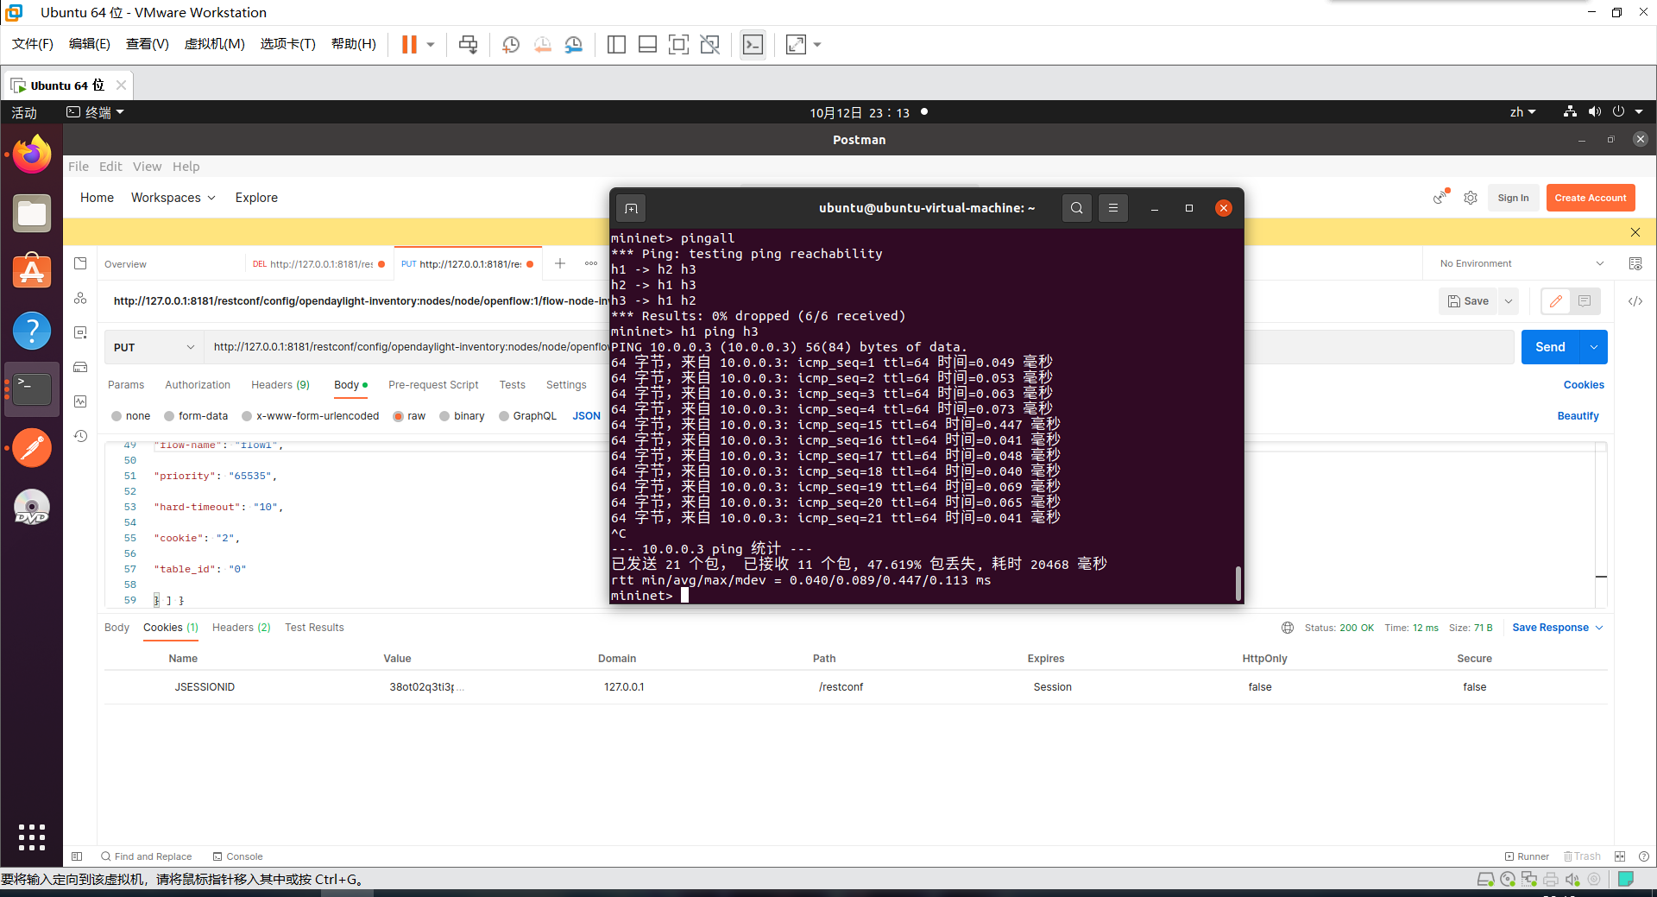Open environment quick look icon
Viewport: 1657px width, 897px height.
[1635, 263]
